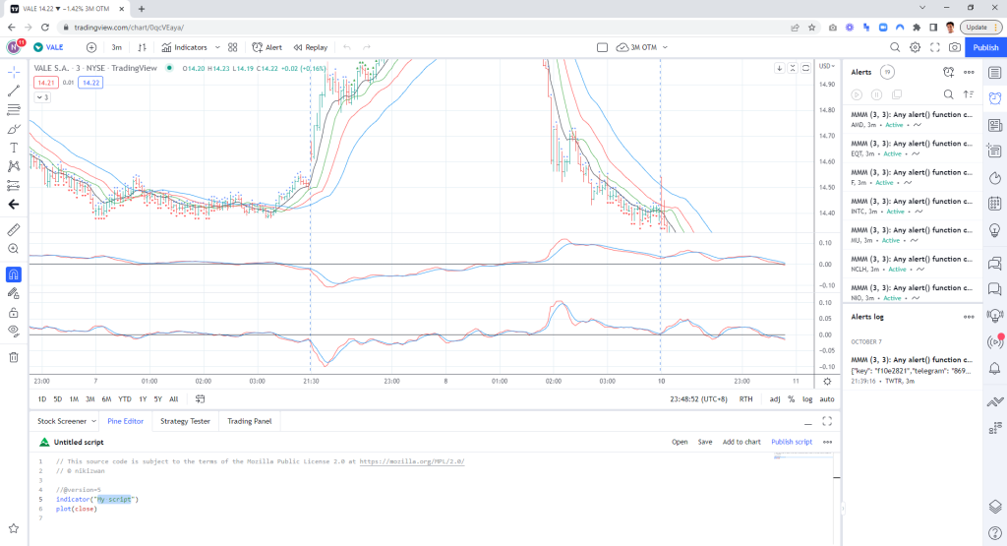Take a chart snapshot with camera icon
The height and width of the screenshot is (546, 1007).
pos(955,47)
